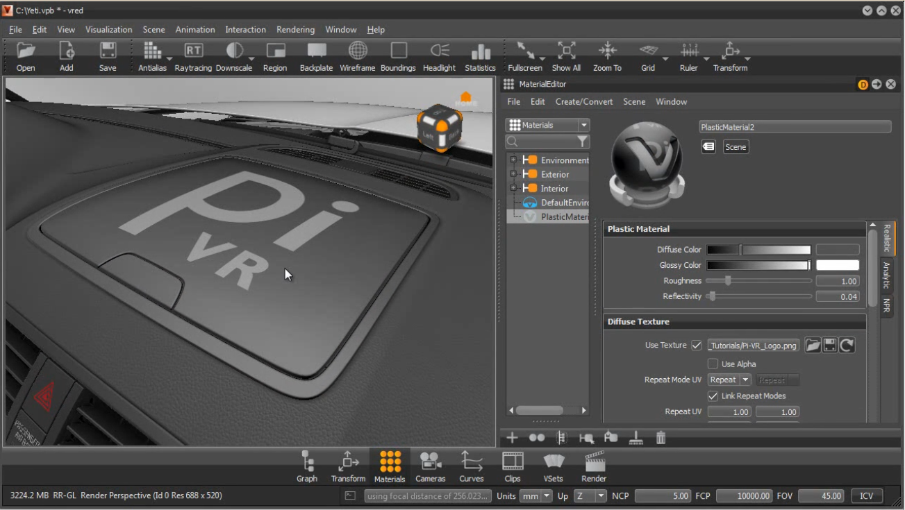Viewport: 905px width, 510px height.
Task: Click the Fullscreen toolbar icon
Action: click(525, 51)
